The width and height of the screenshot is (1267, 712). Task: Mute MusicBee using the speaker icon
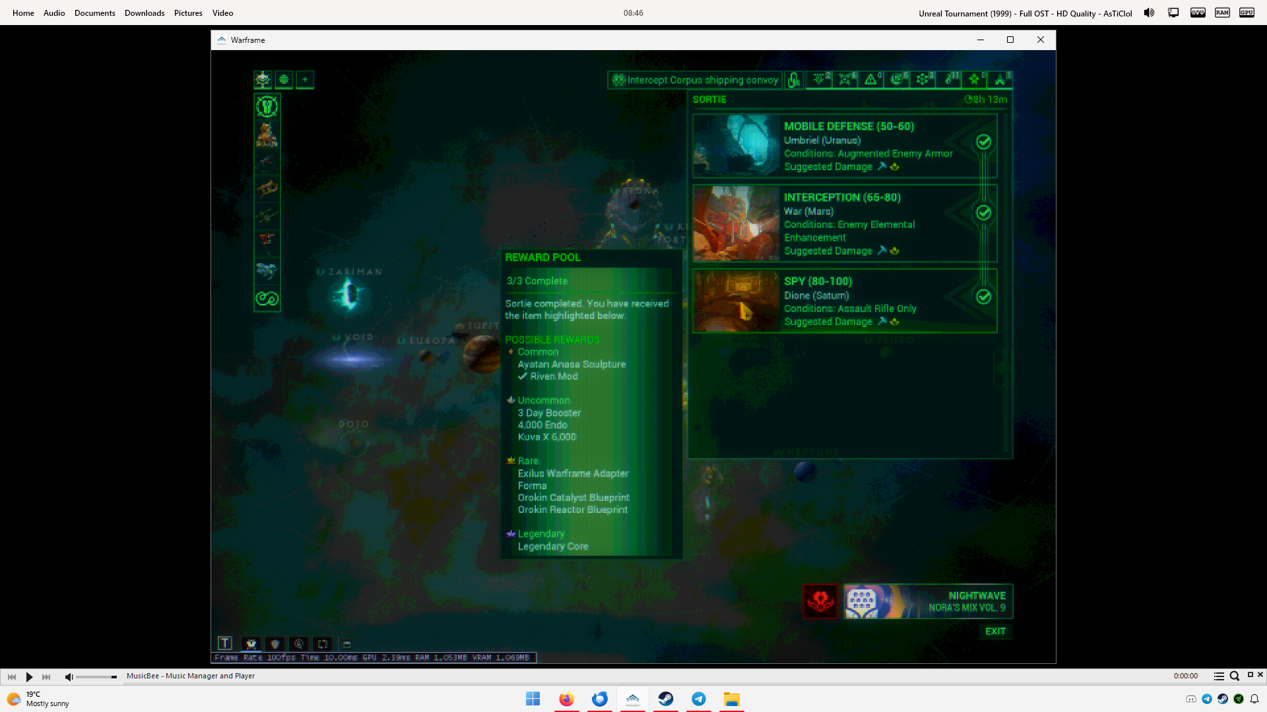(x=69, y=677)
